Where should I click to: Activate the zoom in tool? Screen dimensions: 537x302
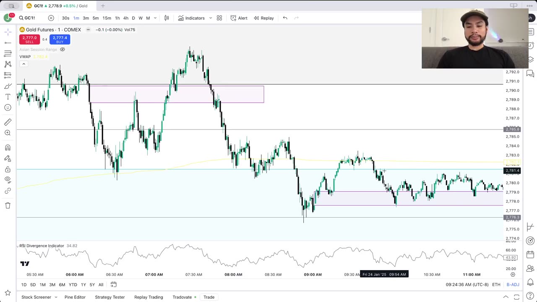click(x=8, y=133)
